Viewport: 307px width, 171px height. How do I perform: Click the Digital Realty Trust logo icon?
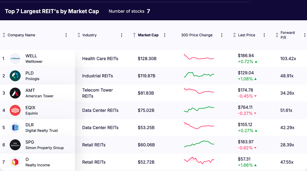pyautogui.click(x=15, y=127)
